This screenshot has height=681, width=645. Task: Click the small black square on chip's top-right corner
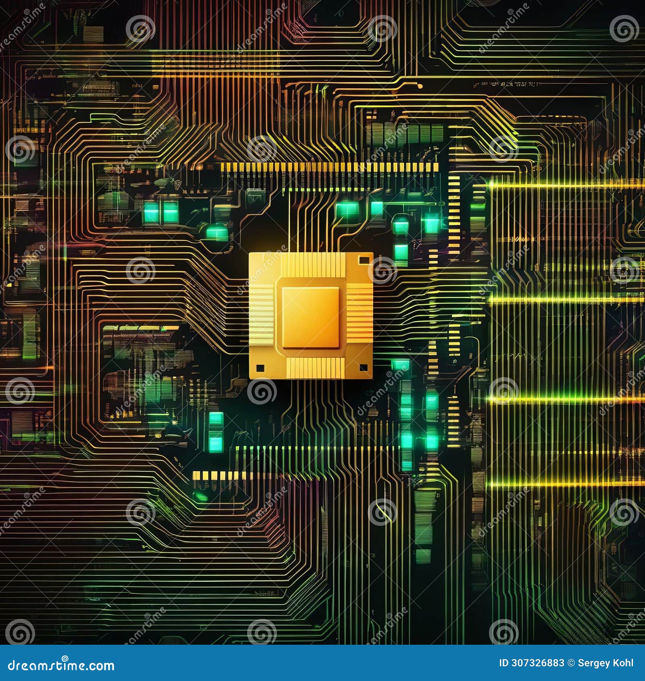364,260
